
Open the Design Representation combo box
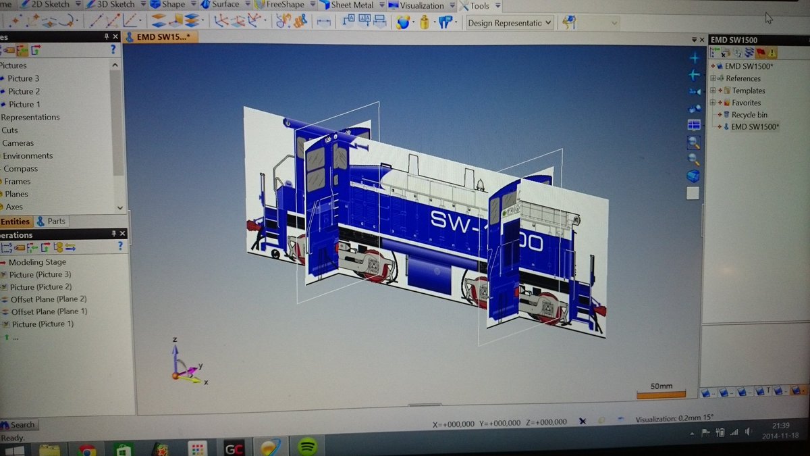coord(510,23)
